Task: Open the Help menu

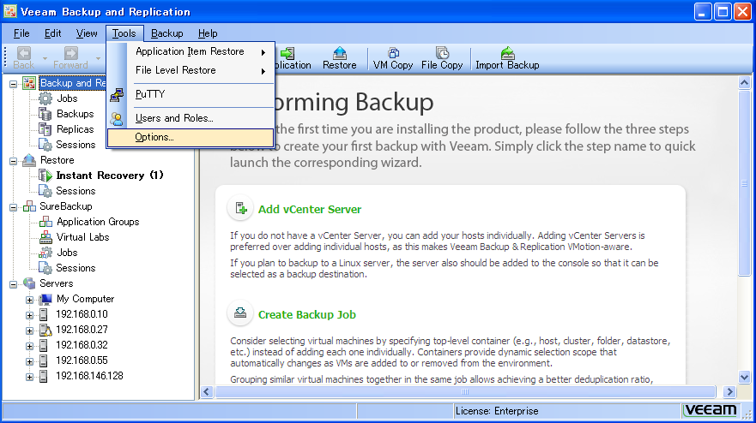Action: pyautogui.click(x=208, y=33)
